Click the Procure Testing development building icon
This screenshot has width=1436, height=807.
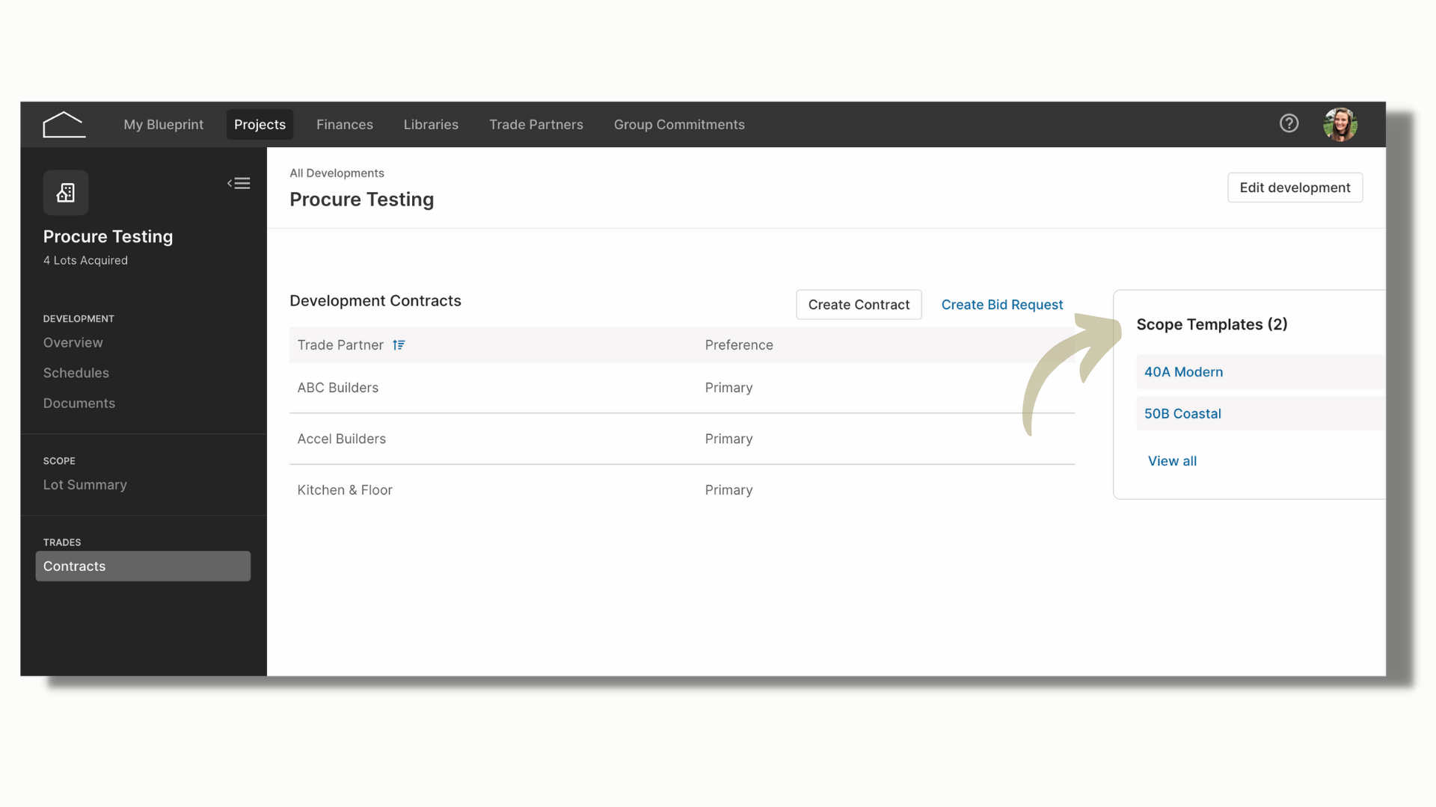click(66, 193)
